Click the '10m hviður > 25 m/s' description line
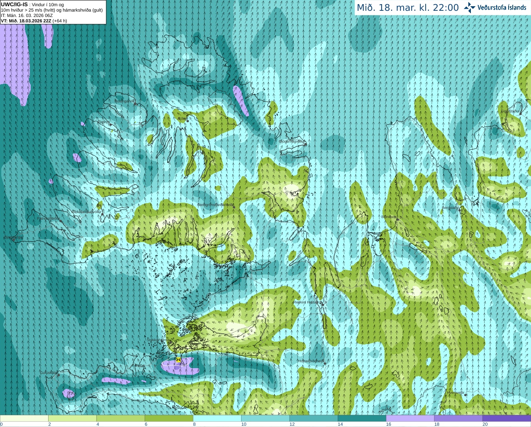This screenshot has height=427, width=531. point(52,10)
